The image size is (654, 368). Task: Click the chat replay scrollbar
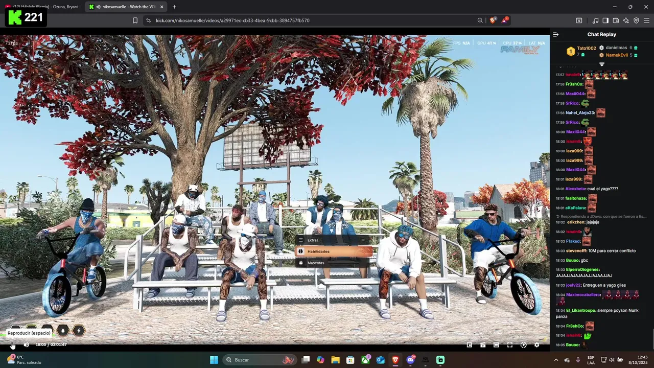click(652, 339)
